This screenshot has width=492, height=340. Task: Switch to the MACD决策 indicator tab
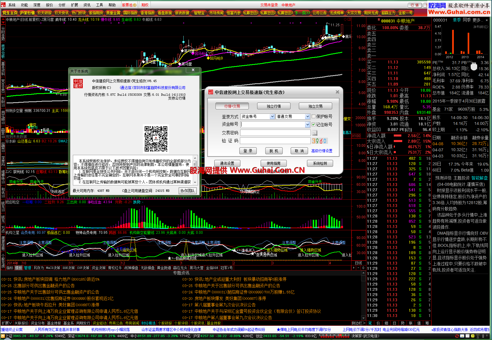point(53,268)
